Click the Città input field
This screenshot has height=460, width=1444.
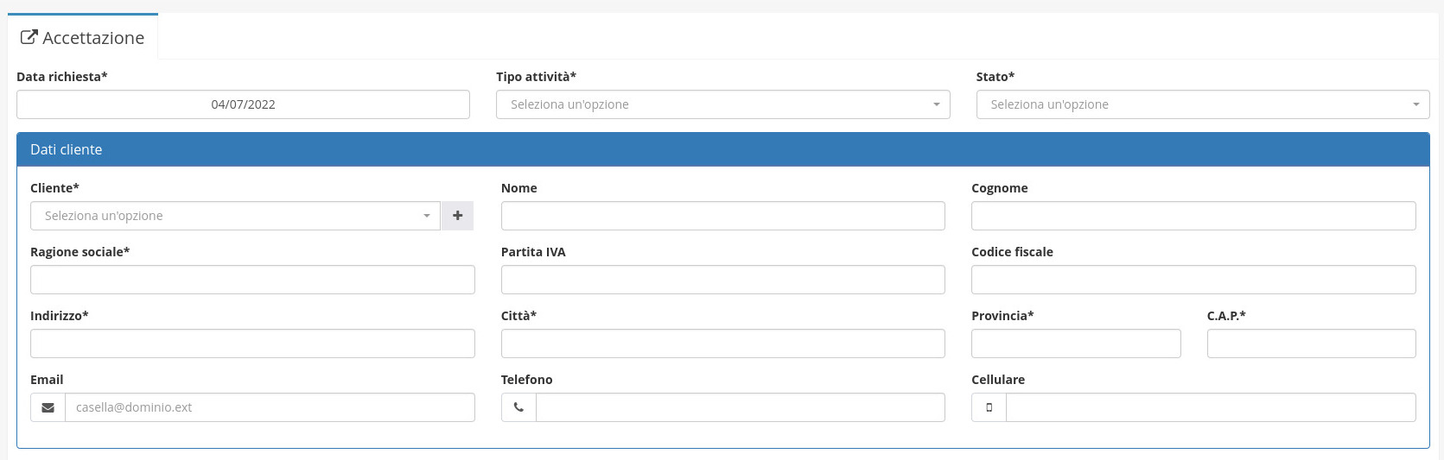(x=722, y=343)
